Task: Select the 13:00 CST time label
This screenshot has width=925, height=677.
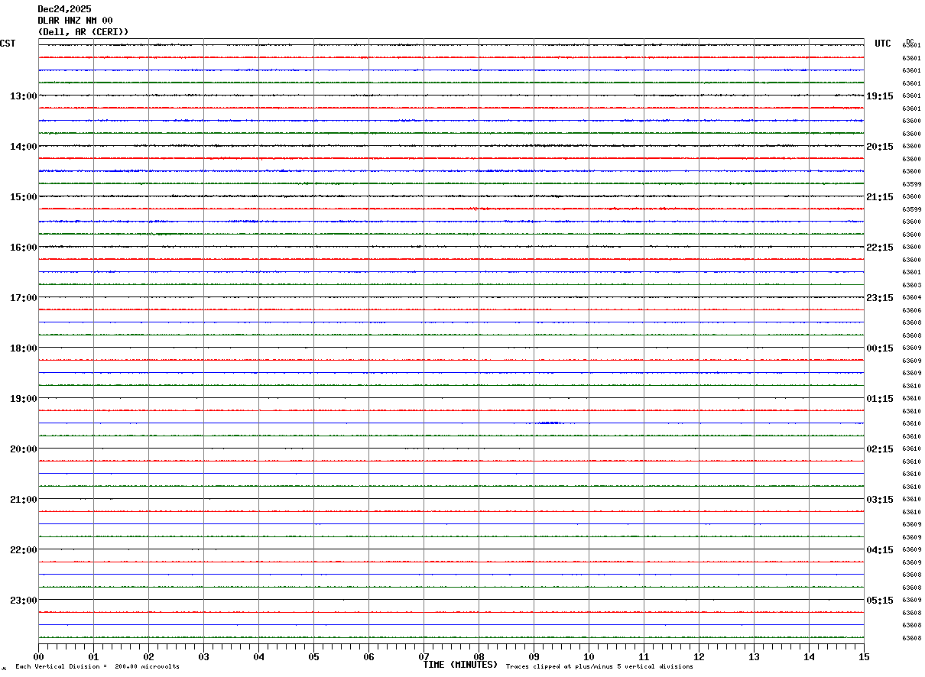Action: point(24,96)
